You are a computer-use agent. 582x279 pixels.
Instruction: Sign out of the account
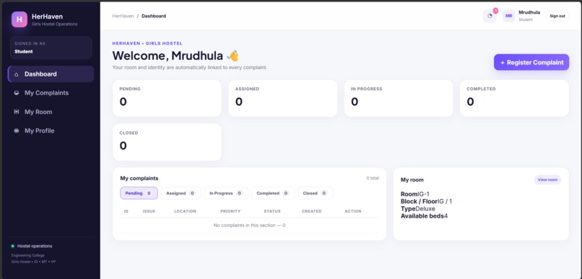557,16
